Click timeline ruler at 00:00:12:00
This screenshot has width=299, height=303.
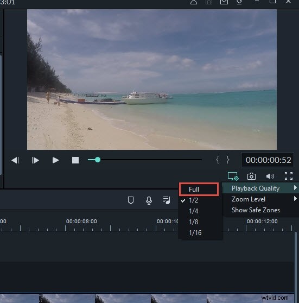[x=262, y=221]
